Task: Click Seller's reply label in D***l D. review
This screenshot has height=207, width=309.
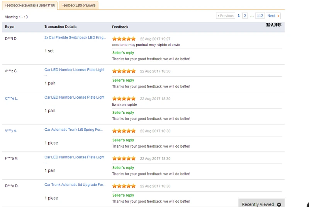Action: pos(123,53)
